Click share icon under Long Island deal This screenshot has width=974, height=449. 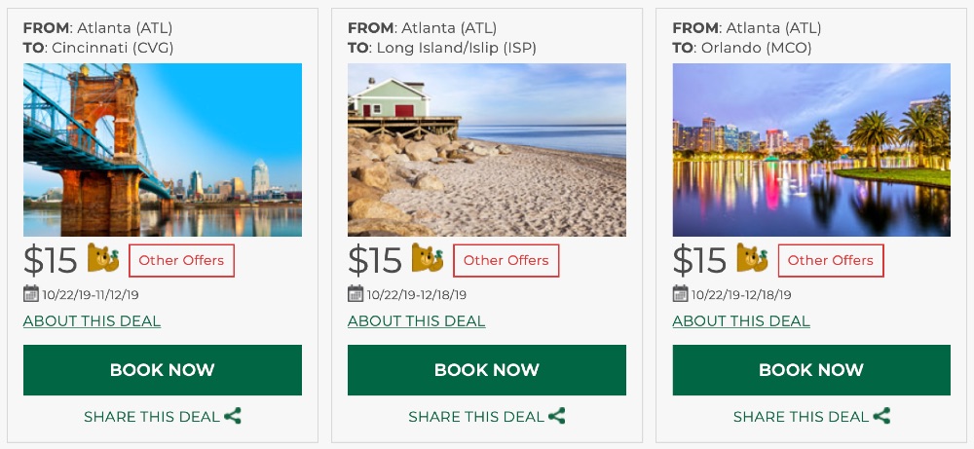pyautogui.click(x=557, y=417)
